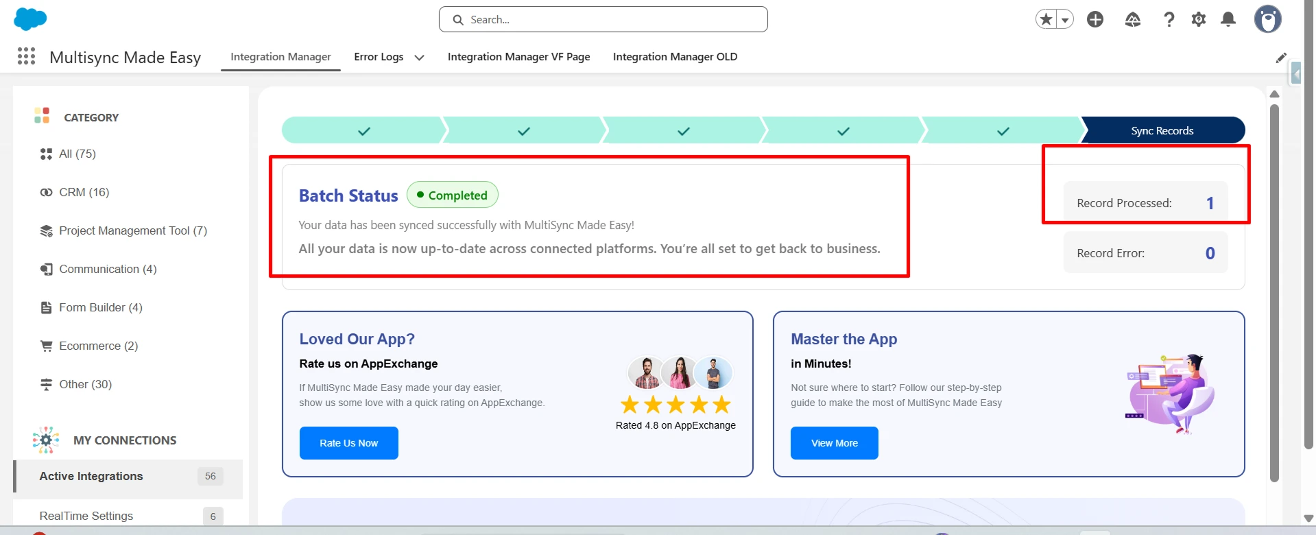Click the Master the App heading

844,339
